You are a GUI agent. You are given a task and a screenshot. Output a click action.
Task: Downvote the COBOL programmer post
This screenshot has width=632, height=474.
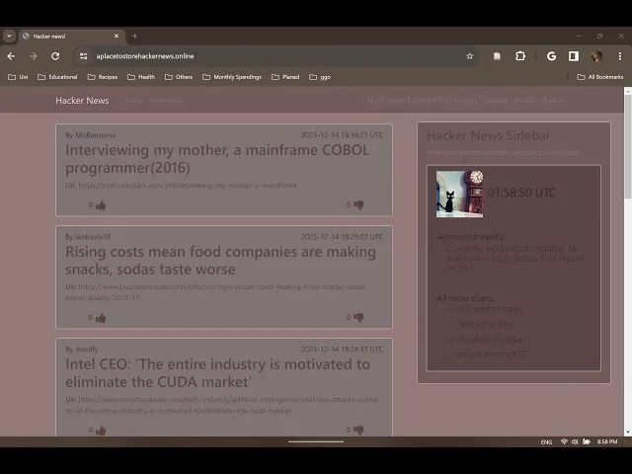click(x=358, y=204)
